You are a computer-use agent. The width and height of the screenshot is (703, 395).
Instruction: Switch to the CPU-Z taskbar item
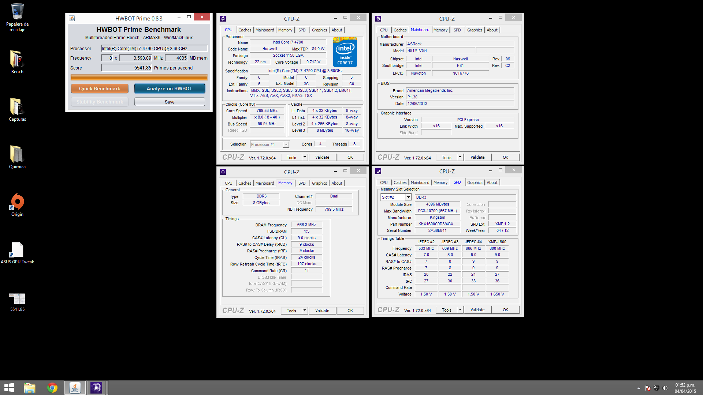(96, 388)
